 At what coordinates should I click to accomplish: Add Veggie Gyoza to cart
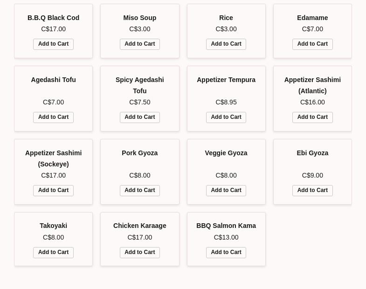point(226,191)
